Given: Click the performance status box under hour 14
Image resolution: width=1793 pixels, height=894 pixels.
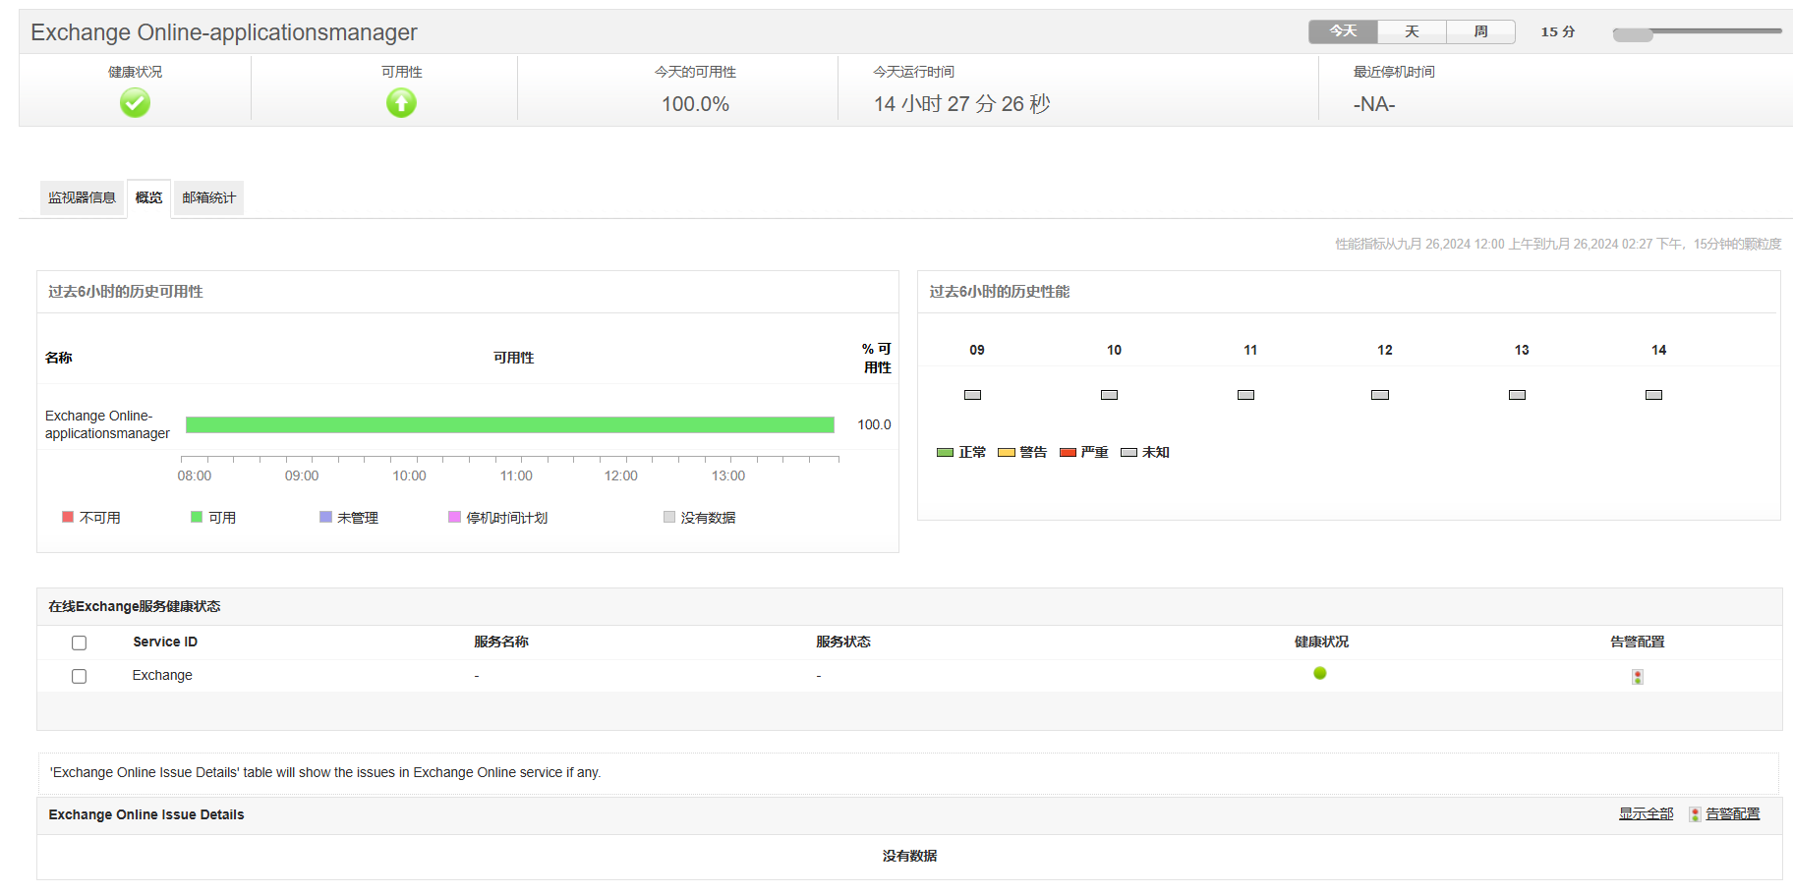Looking at the screenshot, I should tap(1654, 395).
